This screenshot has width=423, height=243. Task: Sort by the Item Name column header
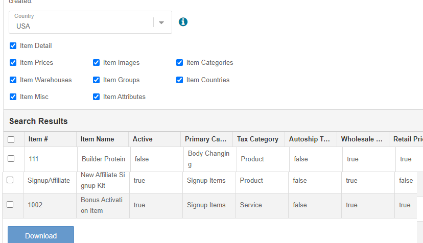click(x=97, y=139)
